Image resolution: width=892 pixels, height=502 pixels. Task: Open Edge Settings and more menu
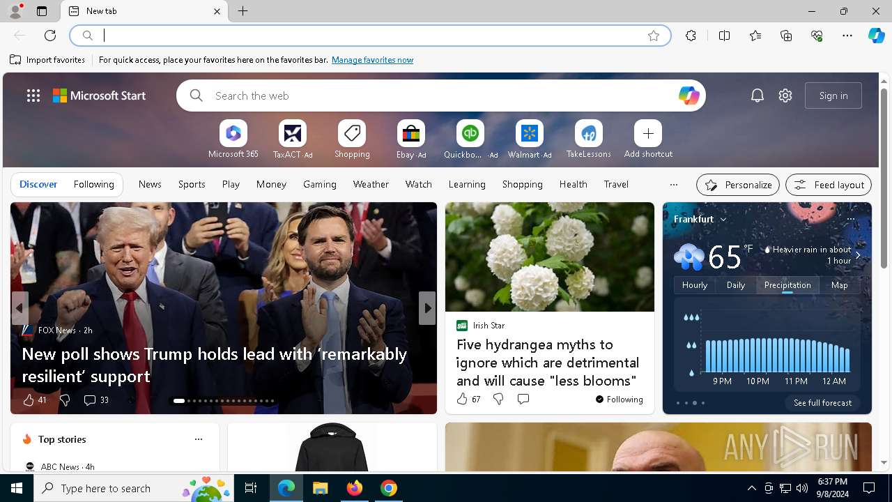click(x=847, y=36)
